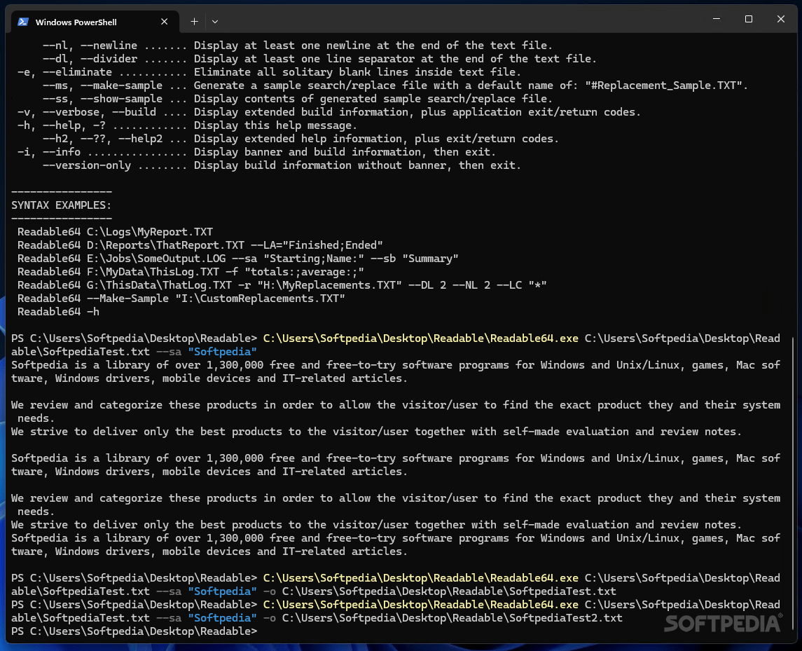This screenshot has height=651, width=802.
Task: Click the 'Readable64 -h' example line
Action: [x=58, y=312]
